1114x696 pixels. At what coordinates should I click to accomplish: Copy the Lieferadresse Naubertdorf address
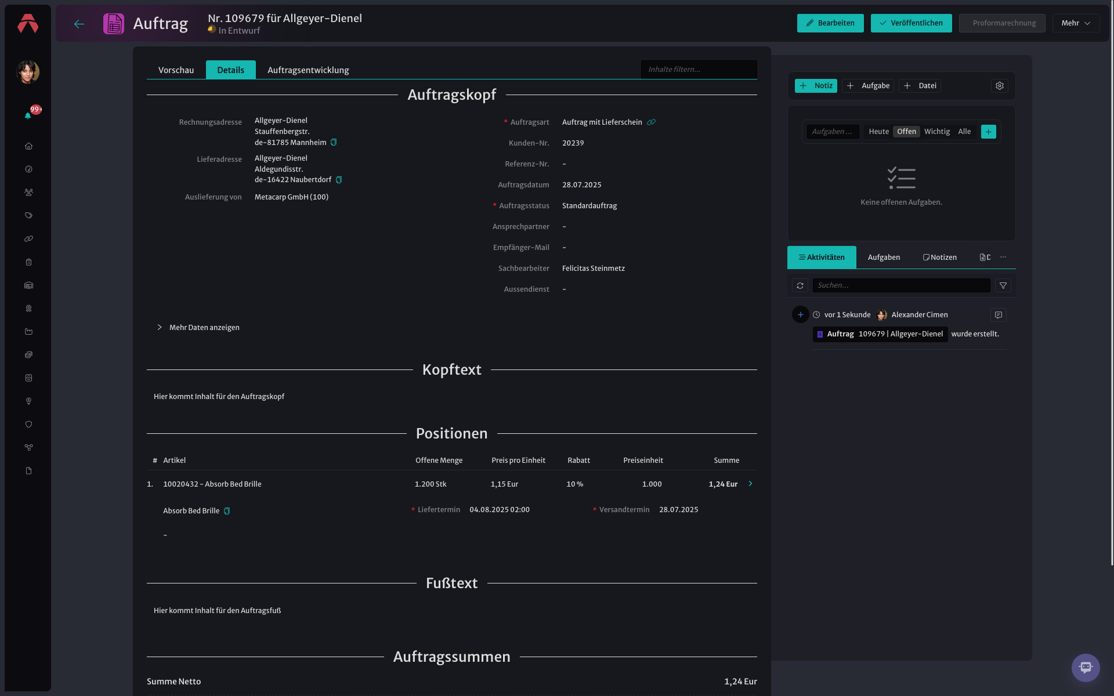click(x=339, y=180)
